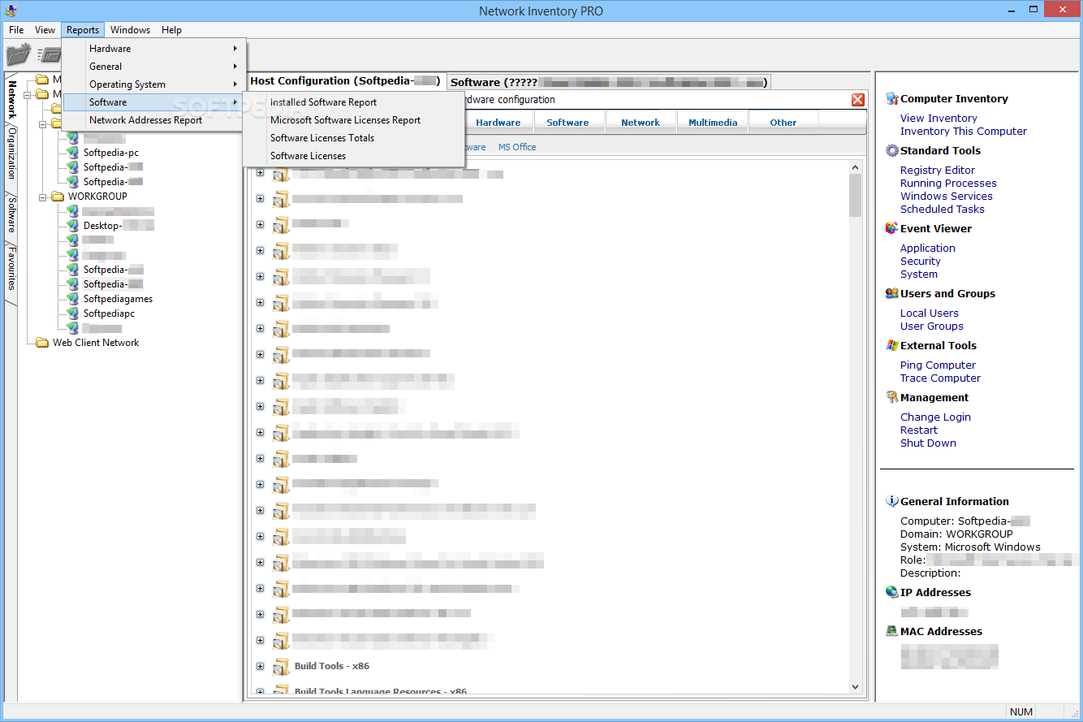The image size is (1083, 722).
Task: Choose Network Addresses Report from the menu
Action: [154, 120]
